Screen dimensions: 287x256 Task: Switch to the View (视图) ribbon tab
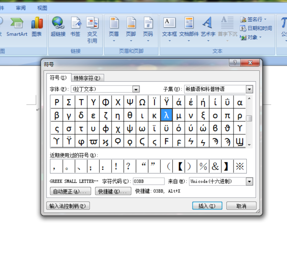42,8
